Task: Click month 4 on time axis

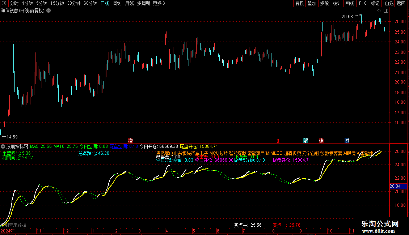Action: coord(166,231)
